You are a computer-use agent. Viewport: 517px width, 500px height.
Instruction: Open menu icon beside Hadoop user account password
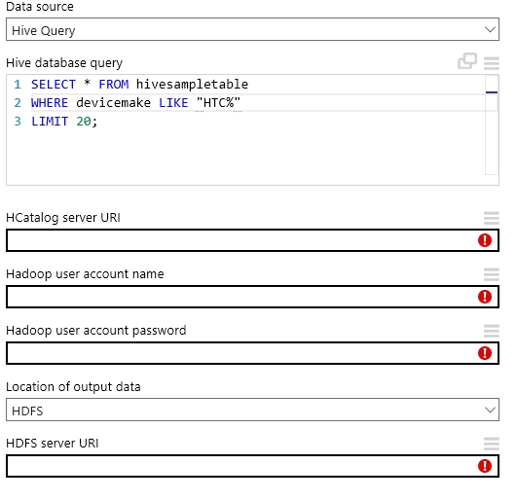[x=492, y=331]
